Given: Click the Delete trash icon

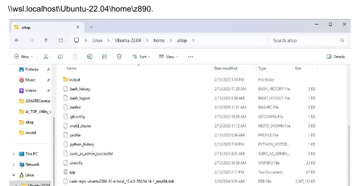Looking at the screenshot, I should point(119,57).
